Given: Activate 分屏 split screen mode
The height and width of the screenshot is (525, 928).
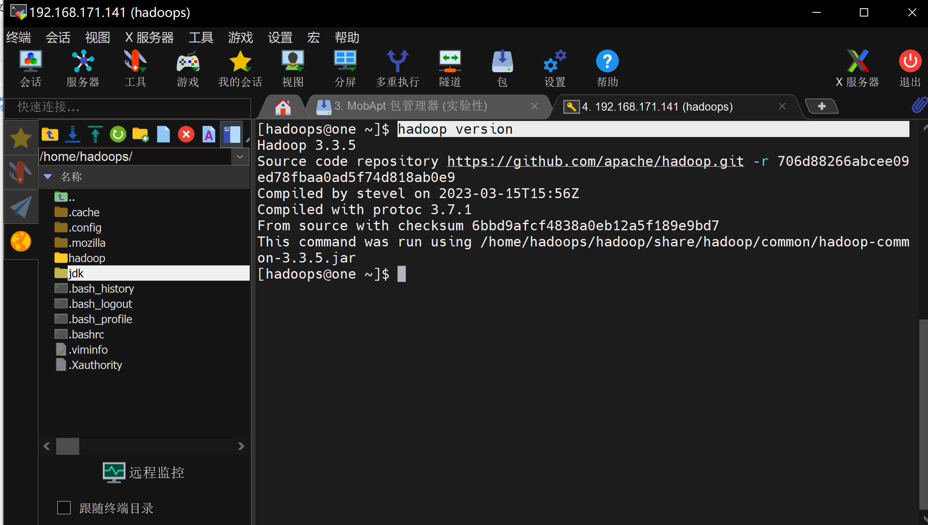Looking at the screenshot, I should [x=345, y=68].
